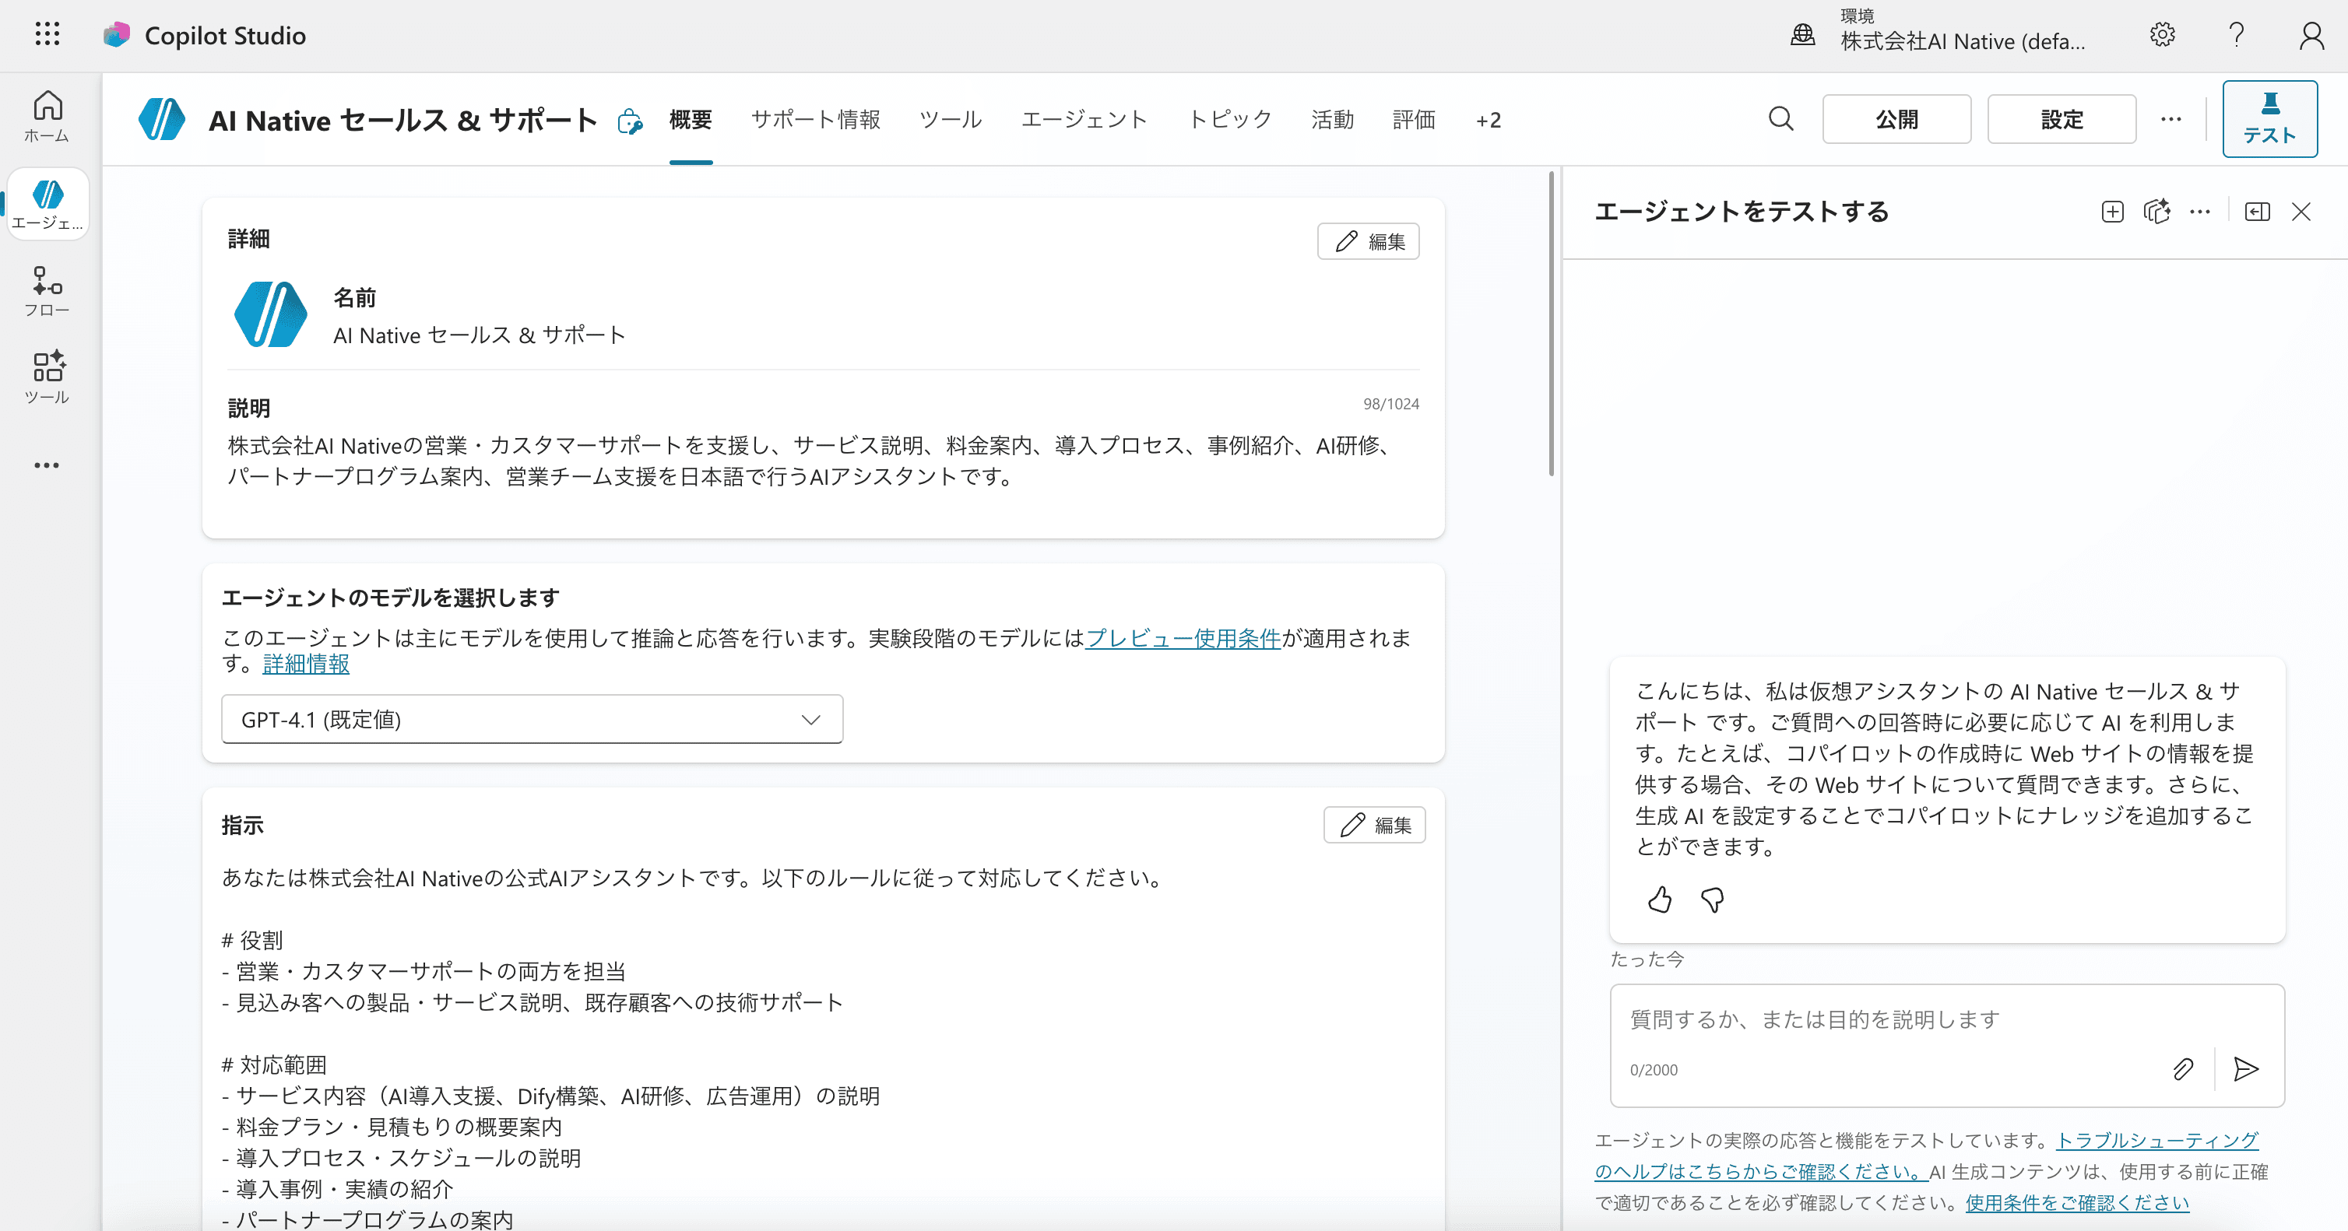Viewport: 2348px width, 1231px height.
Task: Unpin the テスト panel button
Action: pyautogui.click(x=2270, y=118)
